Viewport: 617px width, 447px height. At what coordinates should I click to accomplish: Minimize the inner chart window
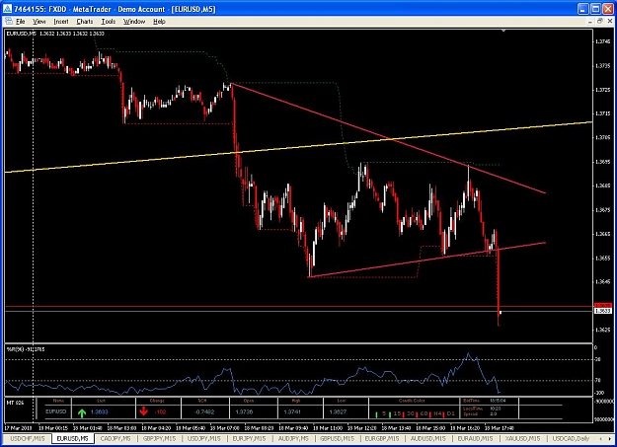click(x=590, y=22)
